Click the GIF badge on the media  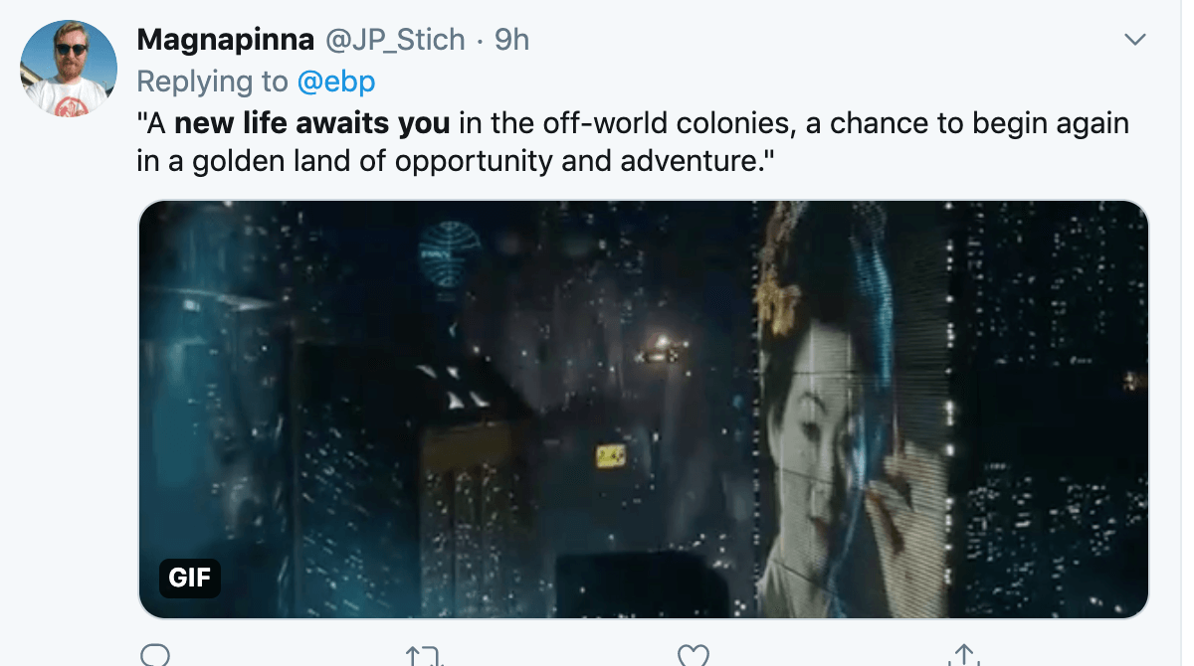pyautogui.click(x=189, y=578)
